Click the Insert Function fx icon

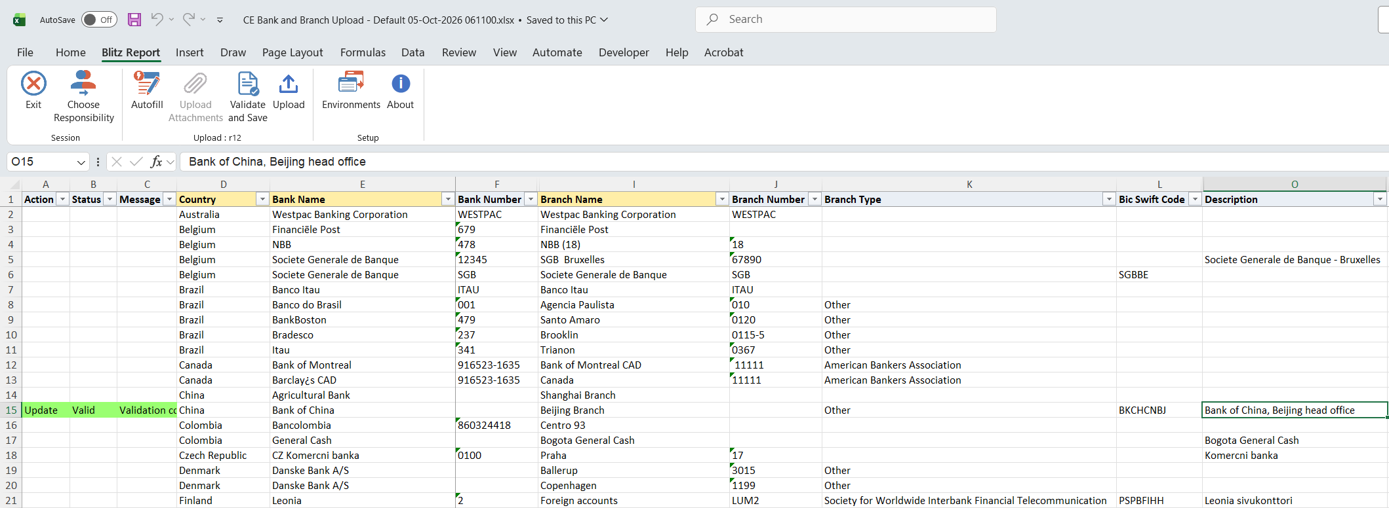click(156, 162)
